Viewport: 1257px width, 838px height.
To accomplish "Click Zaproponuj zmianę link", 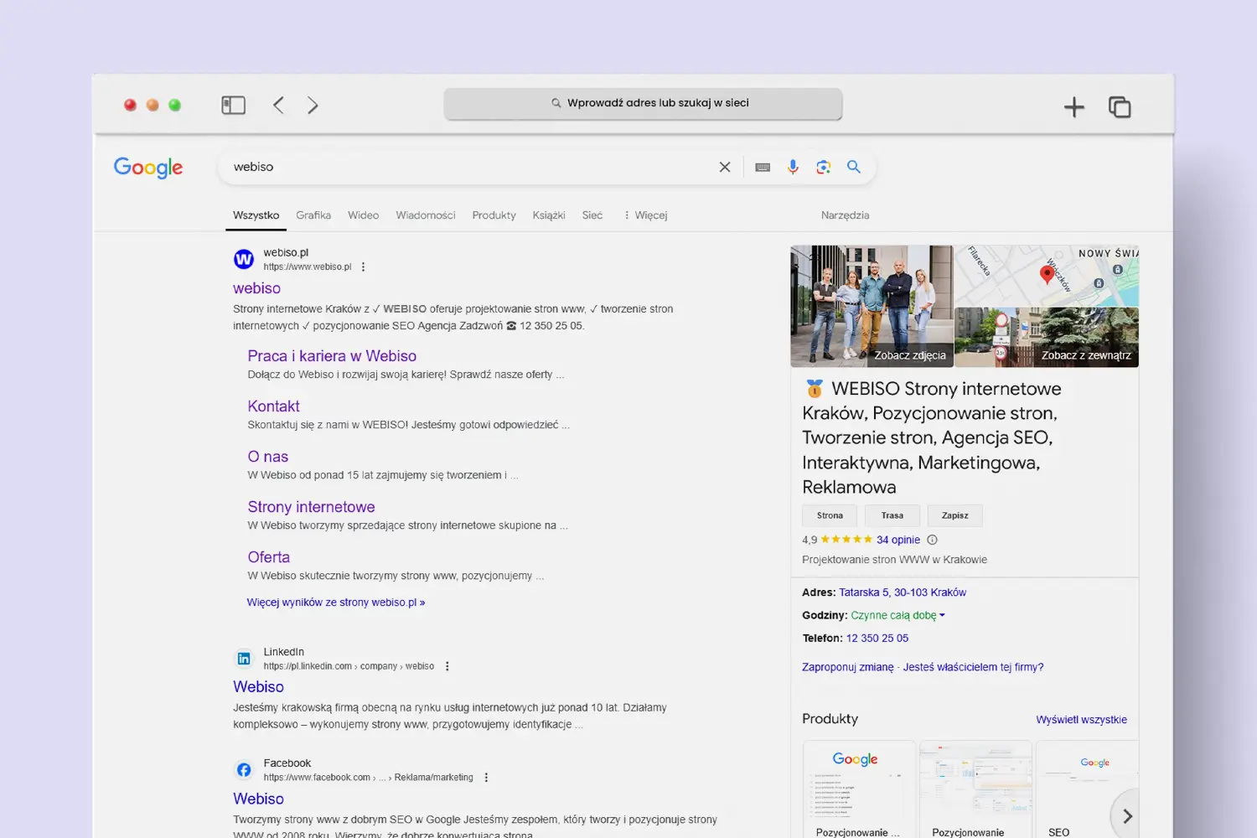I will 848,667.
